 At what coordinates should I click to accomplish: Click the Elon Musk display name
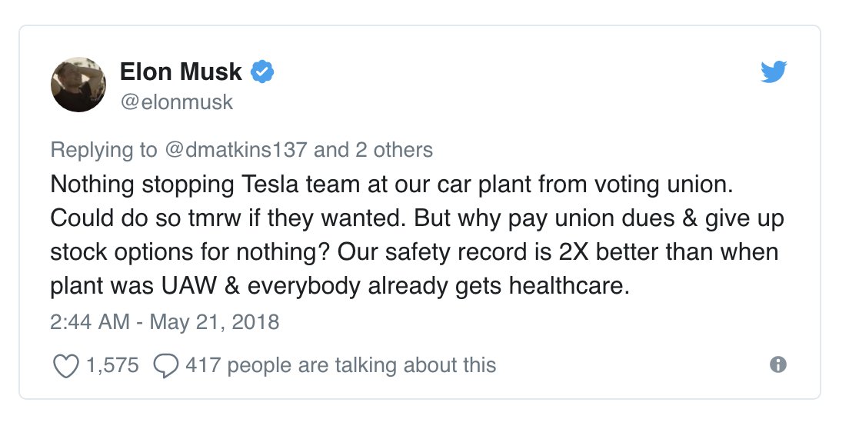tap(181, 71)
